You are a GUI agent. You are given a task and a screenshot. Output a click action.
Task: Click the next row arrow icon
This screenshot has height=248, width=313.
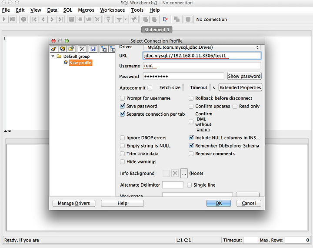pos(52,20)
